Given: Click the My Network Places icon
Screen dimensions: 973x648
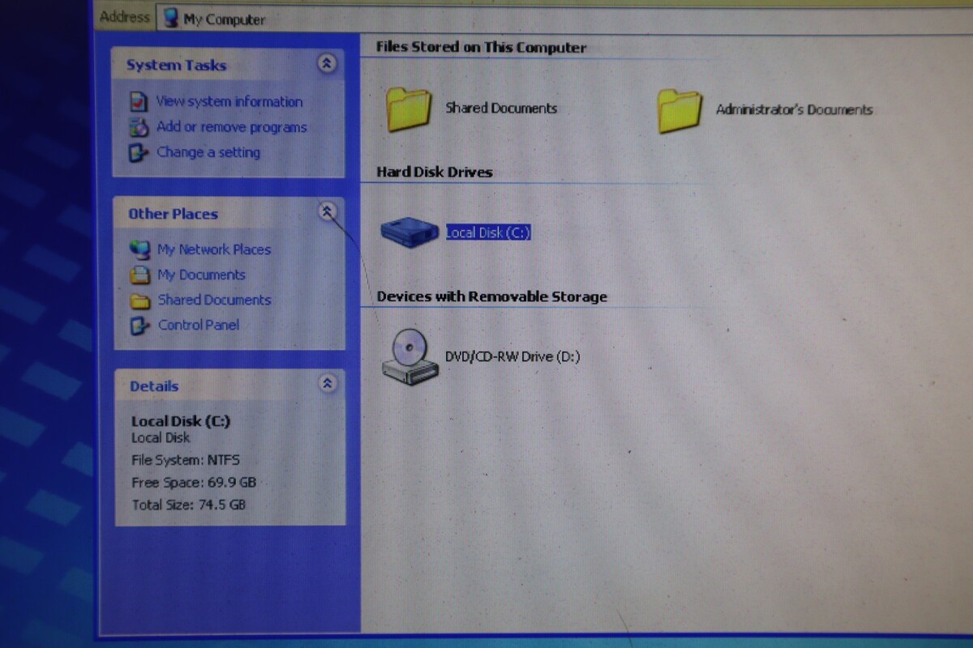Looking at the screenshot, I should [140, 249].
